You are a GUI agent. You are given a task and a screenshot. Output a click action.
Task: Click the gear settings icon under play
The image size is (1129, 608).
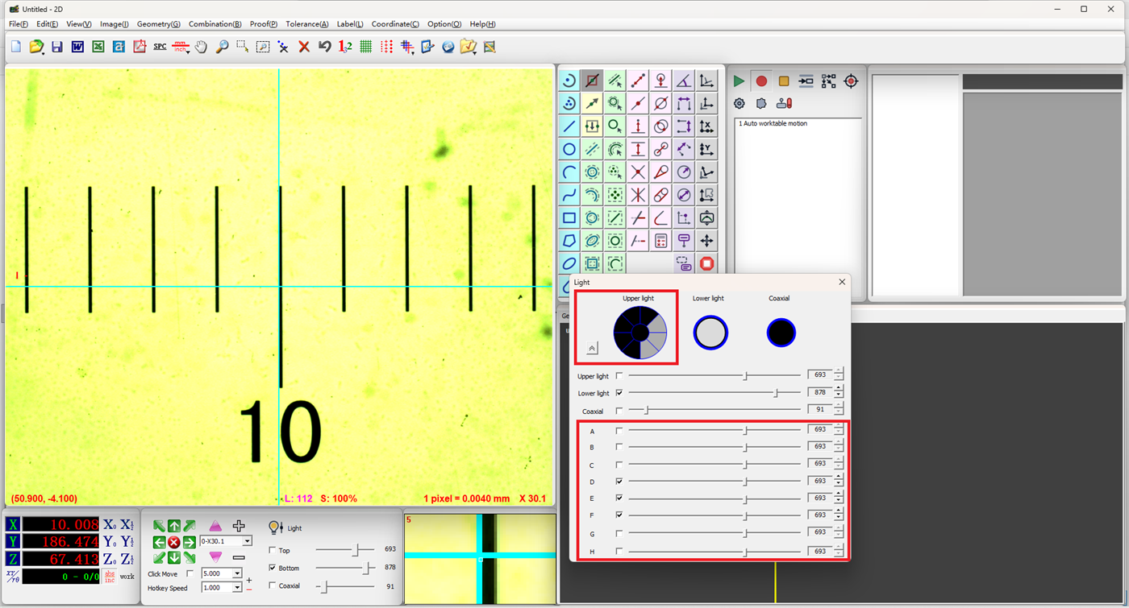click(x=739, y=103)
